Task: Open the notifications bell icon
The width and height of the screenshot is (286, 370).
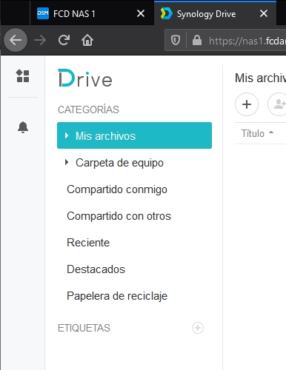Action: pos(23,127)
